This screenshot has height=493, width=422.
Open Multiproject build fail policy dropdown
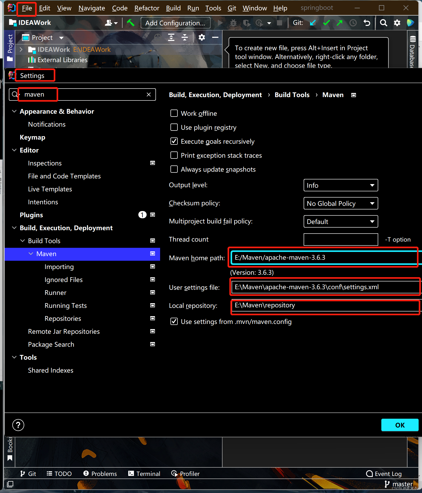pyautogui.click(x=341, y=221)
